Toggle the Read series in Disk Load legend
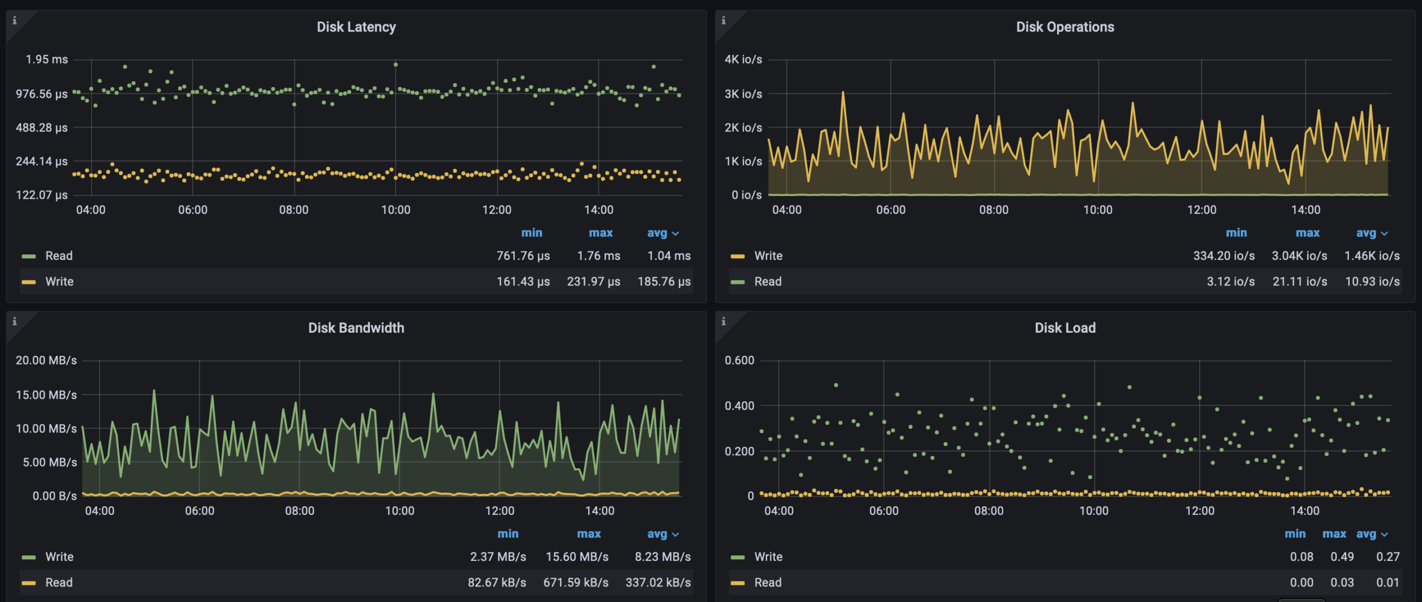Viewport: 1422px width, 602px height. [x=769, y=583]
